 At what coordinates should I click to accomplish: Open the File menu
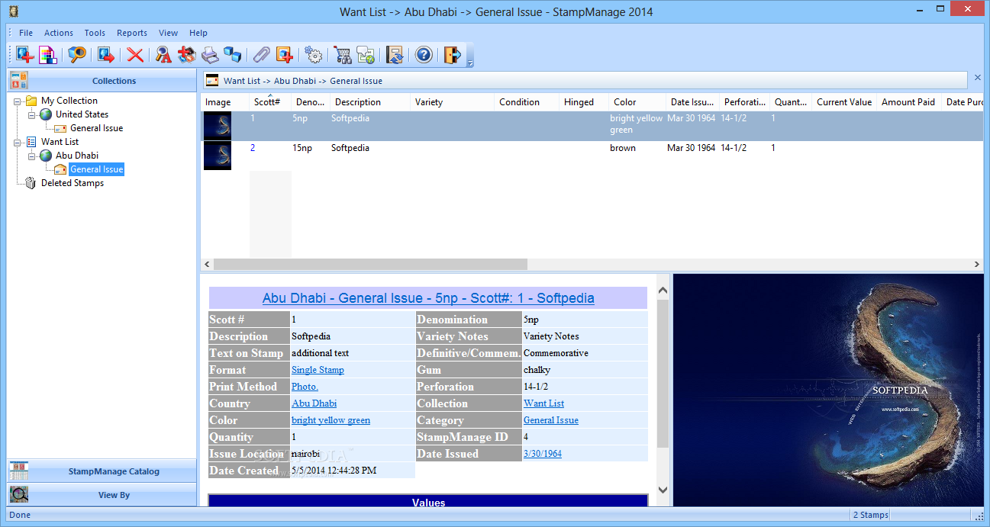[x=26, y=33]
